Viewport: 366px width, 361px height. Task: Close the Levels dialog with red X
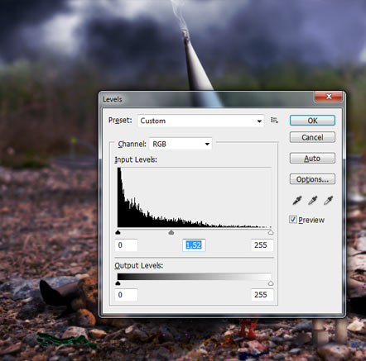[x=329, y=97]
